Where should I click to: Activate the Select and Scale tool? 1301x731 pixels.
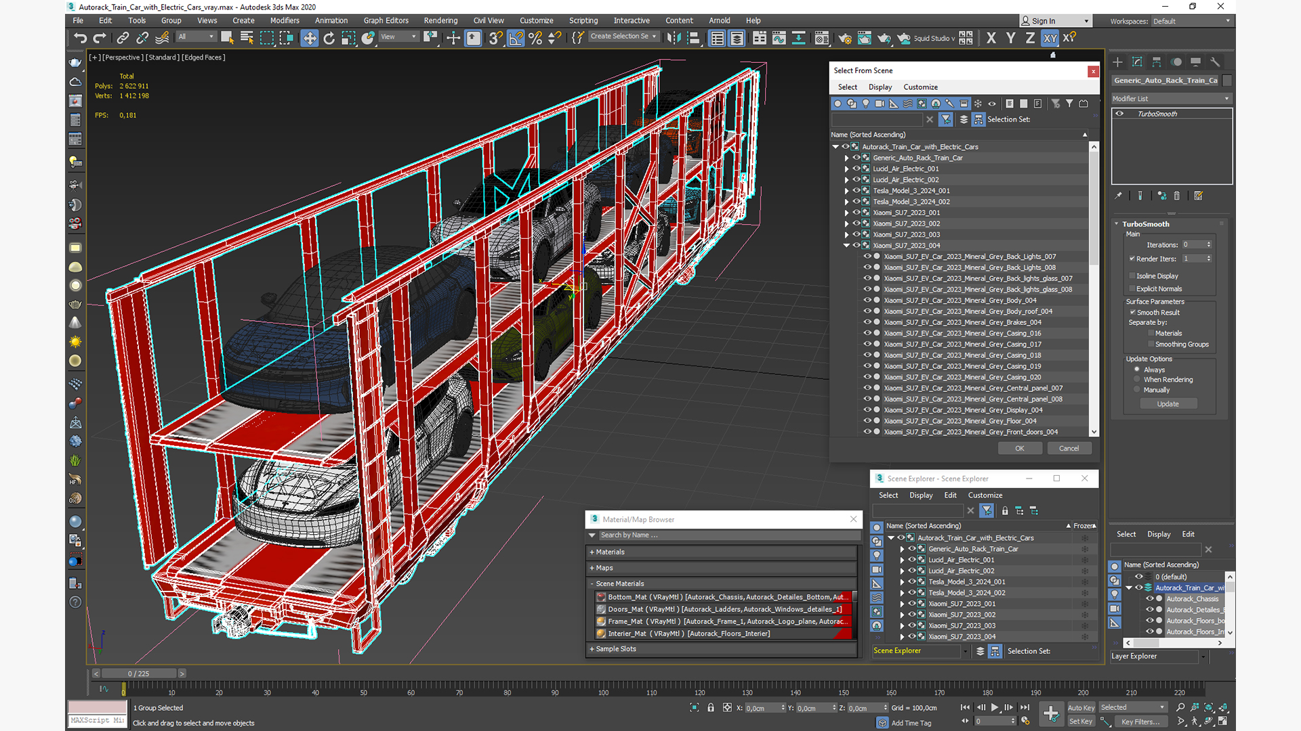pos(348,38)
